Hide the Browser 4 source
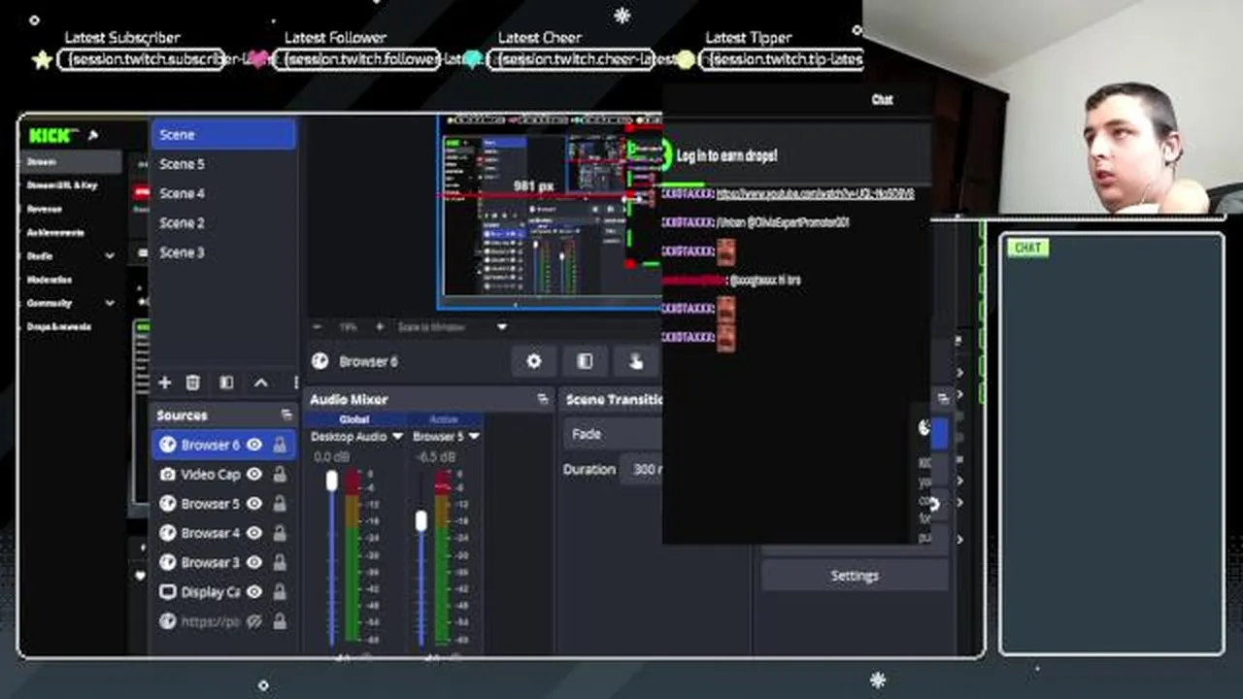 tap(253, 532)
